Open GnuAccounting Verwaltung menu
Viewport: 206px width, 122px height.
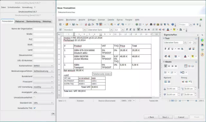tap(27, 7)
